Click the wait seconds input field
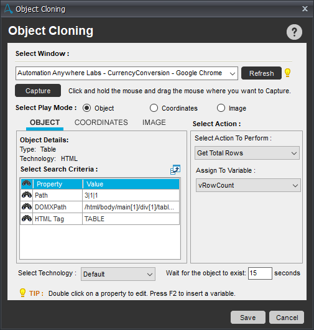Viewport: 314px width, 330px height. point(260,273)
